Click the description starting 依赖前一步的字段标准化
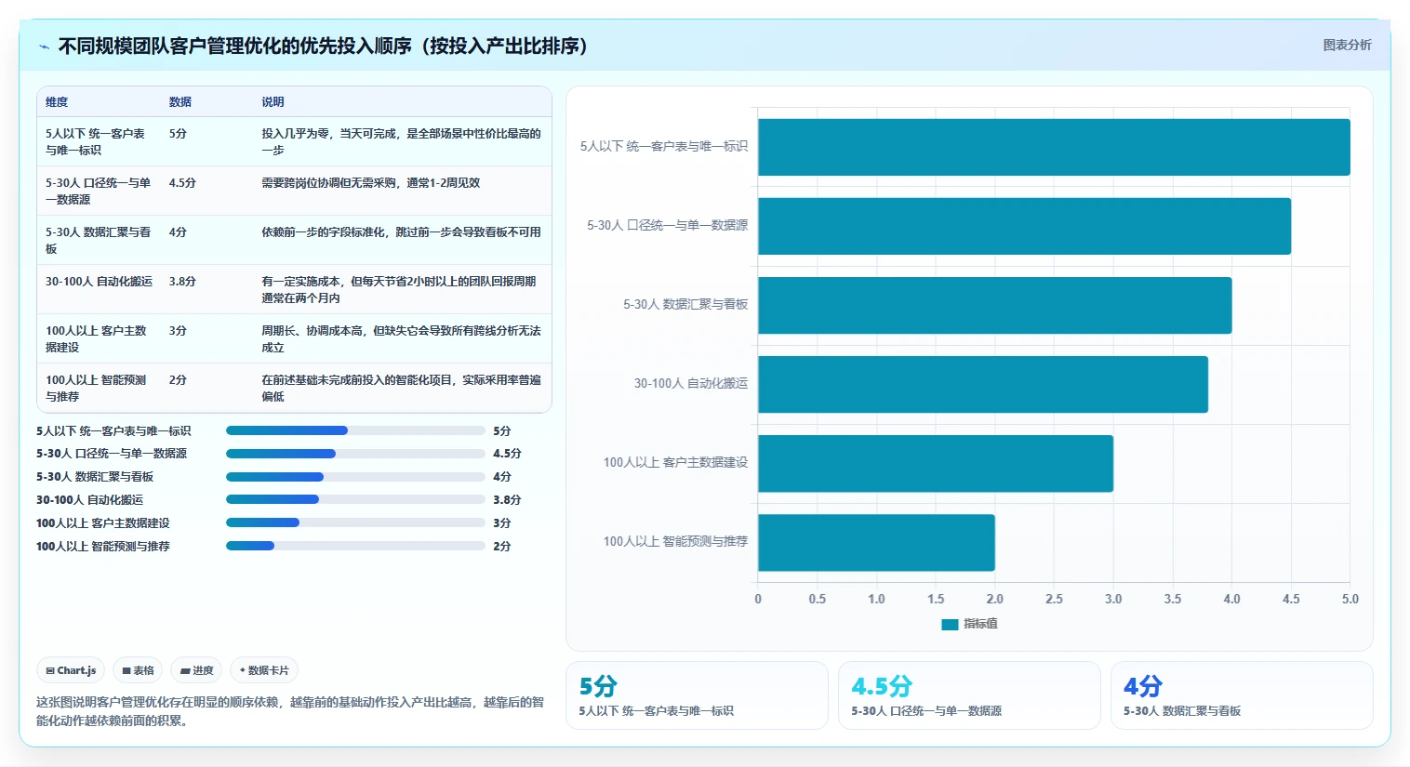 click(x=401, y=231)
